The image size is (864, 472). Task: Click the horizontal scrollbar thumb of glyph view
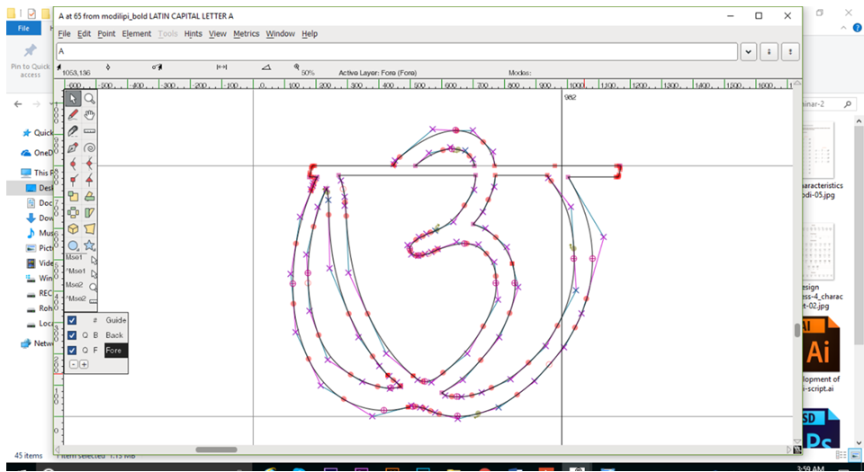pyautogui.click(x=216, y=450)
